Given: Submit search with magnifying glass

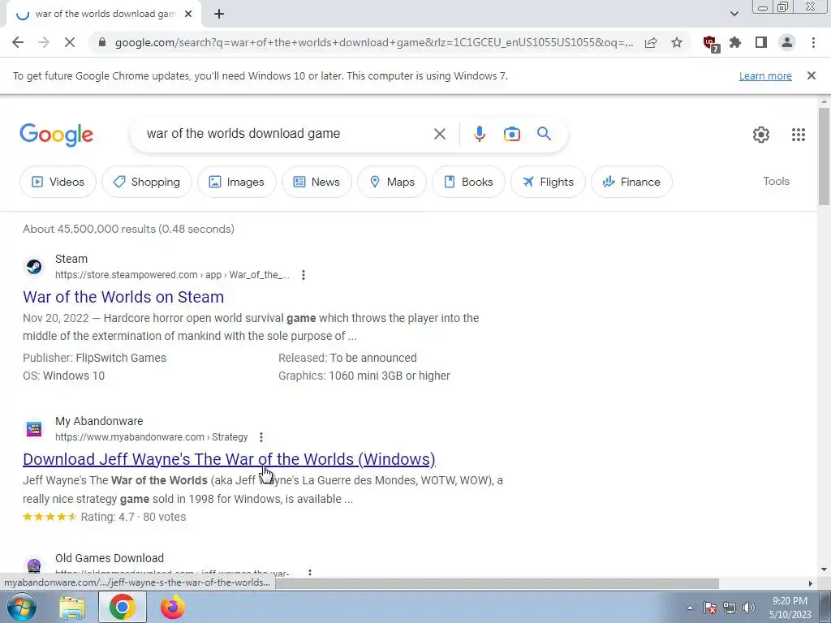Looking at the screenshot, I should (544, 134).
